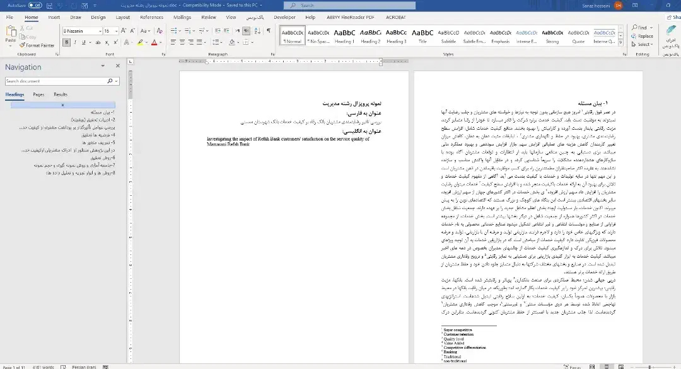Apply strikethrough to selected text
Image resolution: width=681 pixels, height=369 pixels.
coord(98,42)
